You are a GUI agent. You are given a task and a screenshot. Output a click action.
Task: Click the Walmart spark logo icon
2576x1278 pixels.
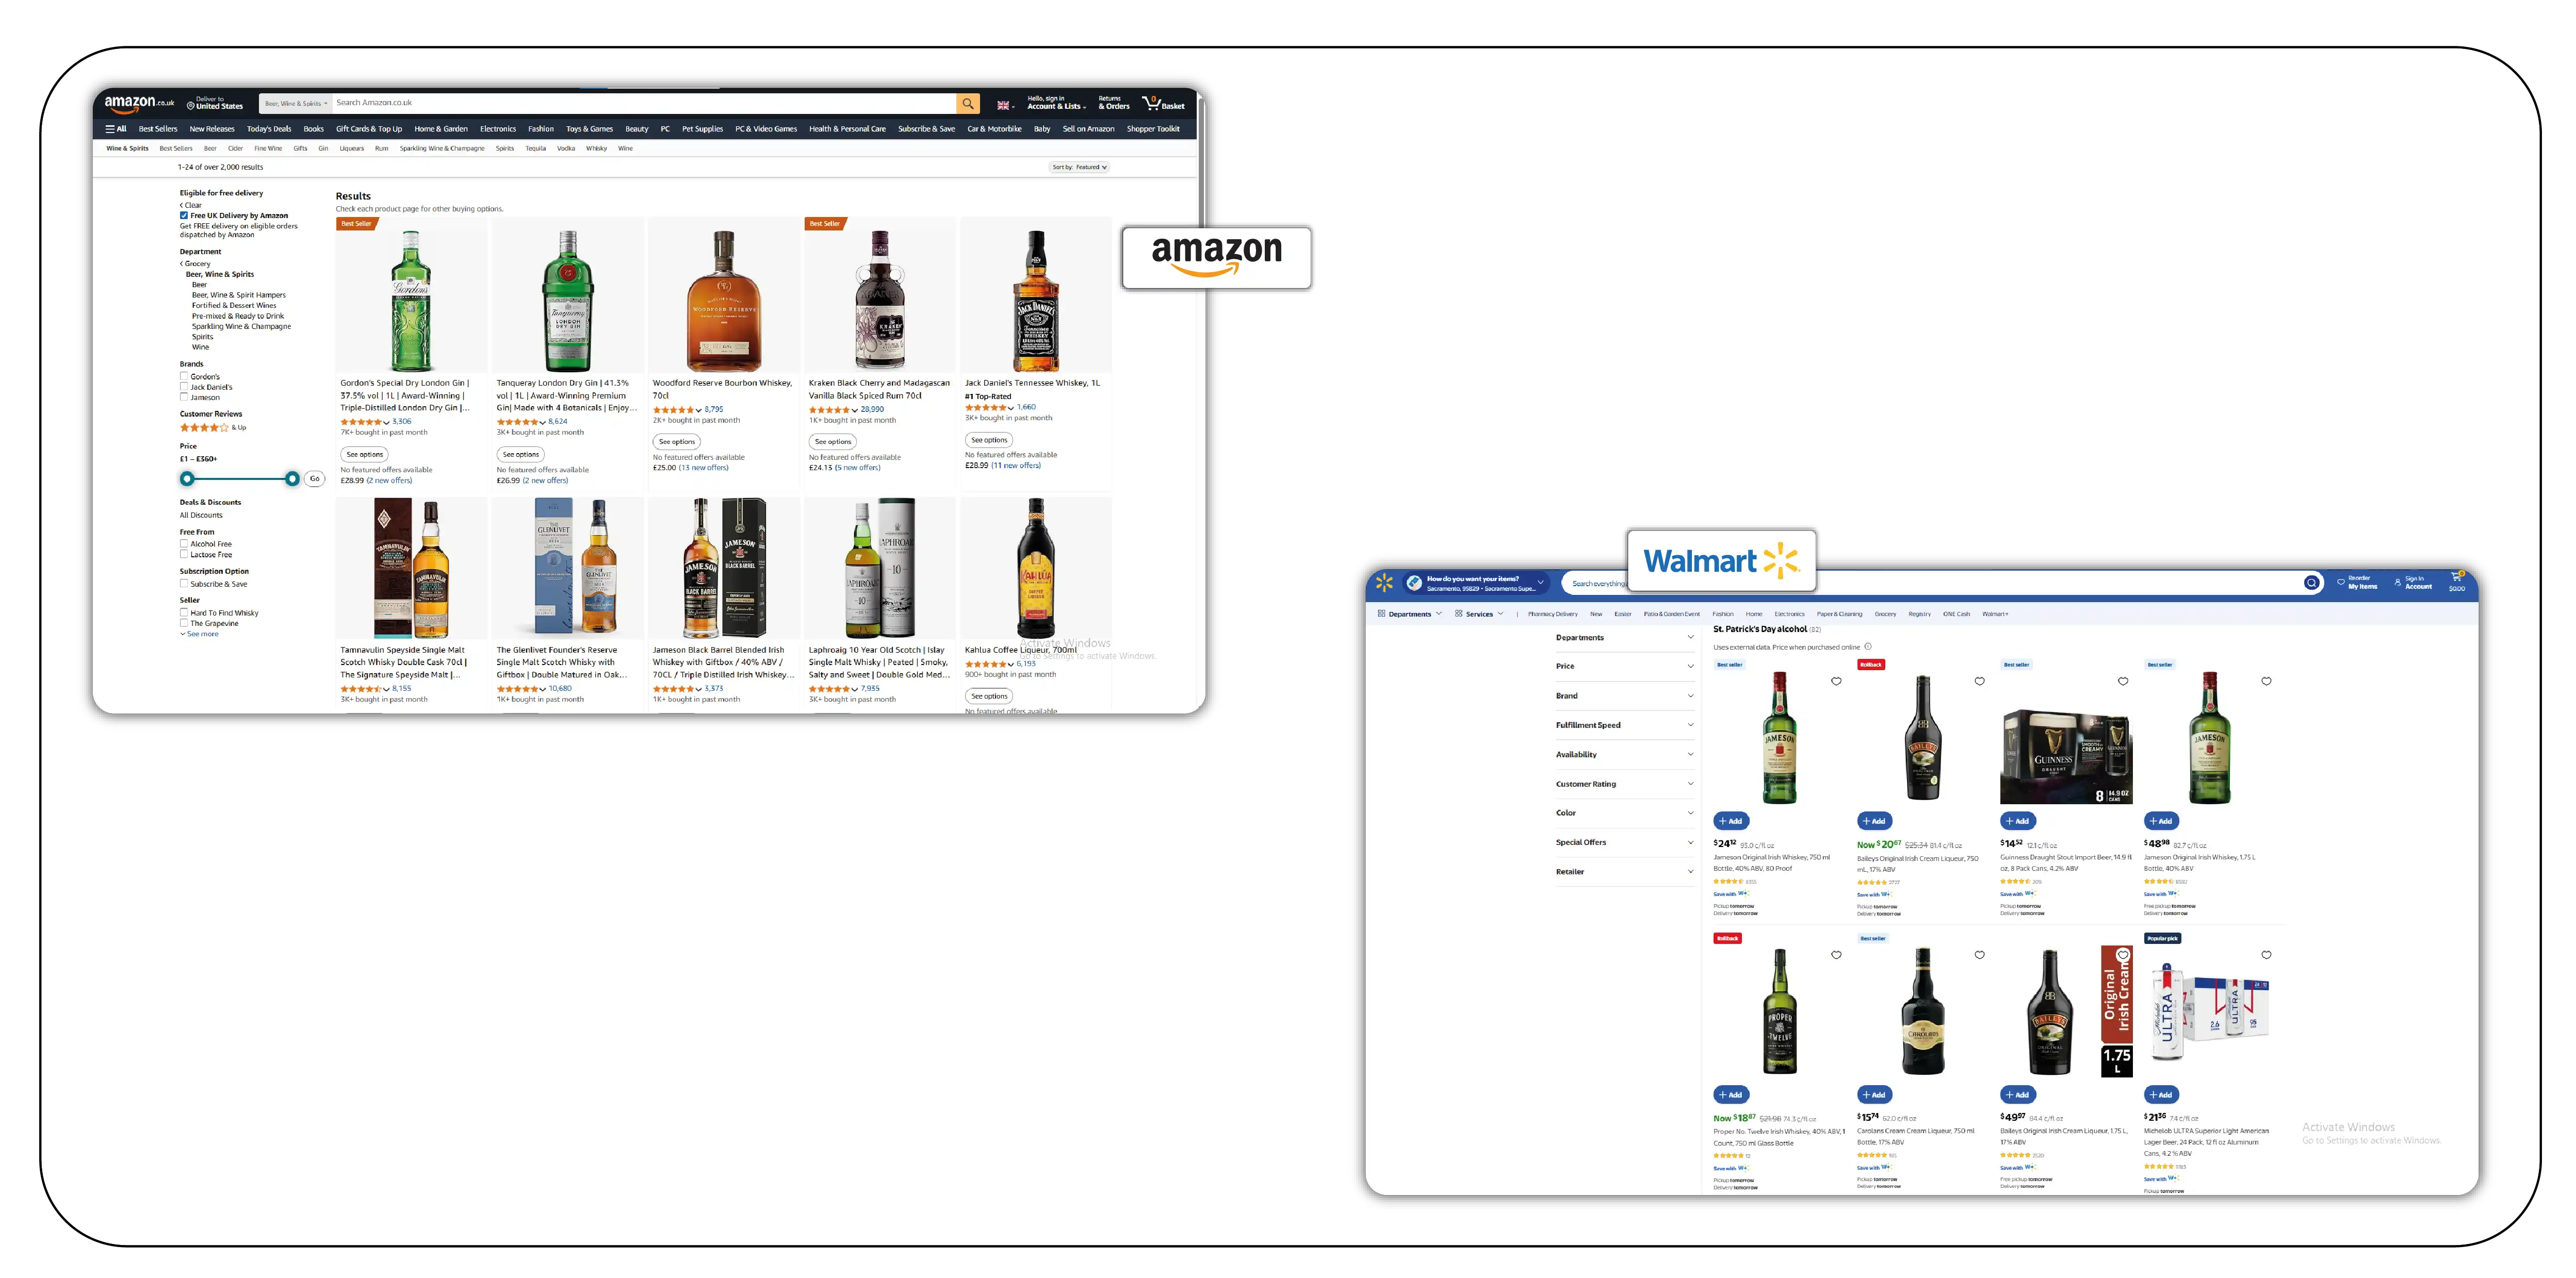pos(1384,583)
